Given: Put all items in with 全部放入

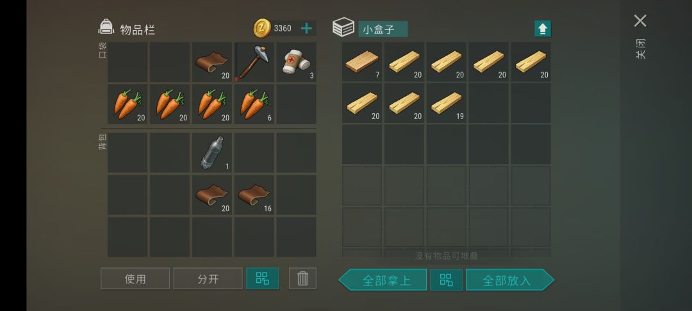Looking at the screenshot, I should pyautogui.click(x=510, y=280).
